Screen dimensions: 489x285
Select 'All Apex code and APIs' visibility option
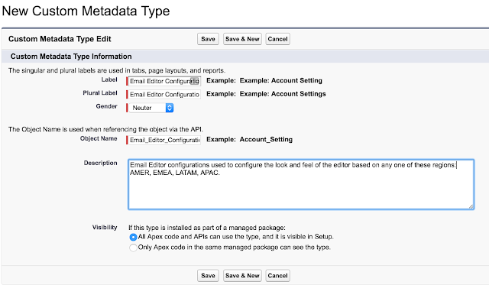click(133, 237)
